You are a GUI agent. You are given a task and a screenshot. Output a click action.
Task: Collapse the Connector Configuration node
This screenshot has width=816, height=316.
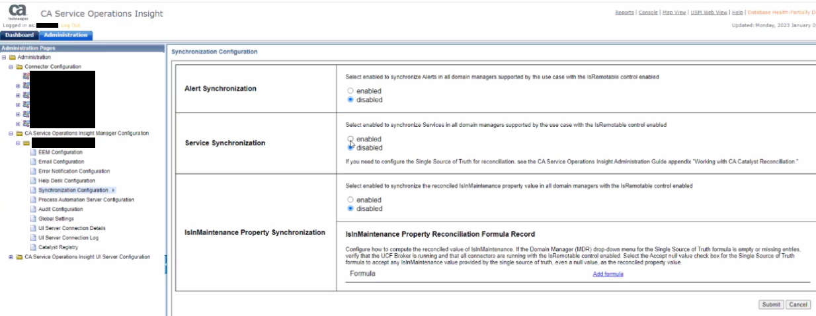tap(11, 67)
